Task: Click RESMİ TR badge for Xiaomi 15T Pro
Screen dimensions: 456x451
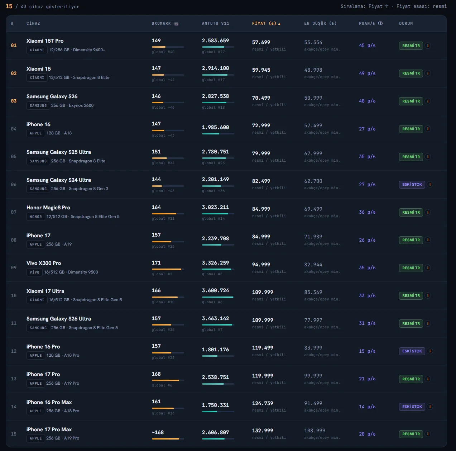Action: (x=411, y=46)
